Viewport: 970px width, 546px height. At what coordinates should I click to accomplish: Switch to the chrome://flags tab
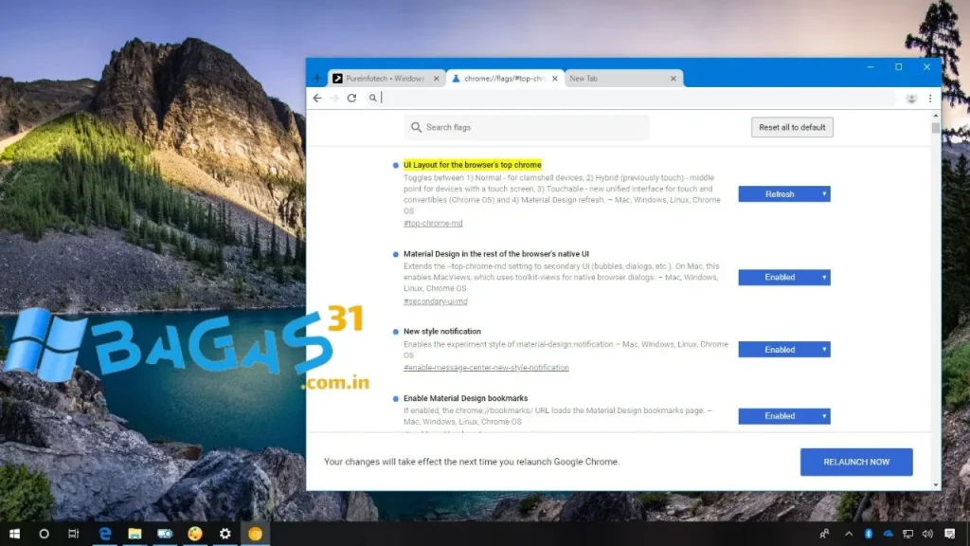click(x=504, y=79)
